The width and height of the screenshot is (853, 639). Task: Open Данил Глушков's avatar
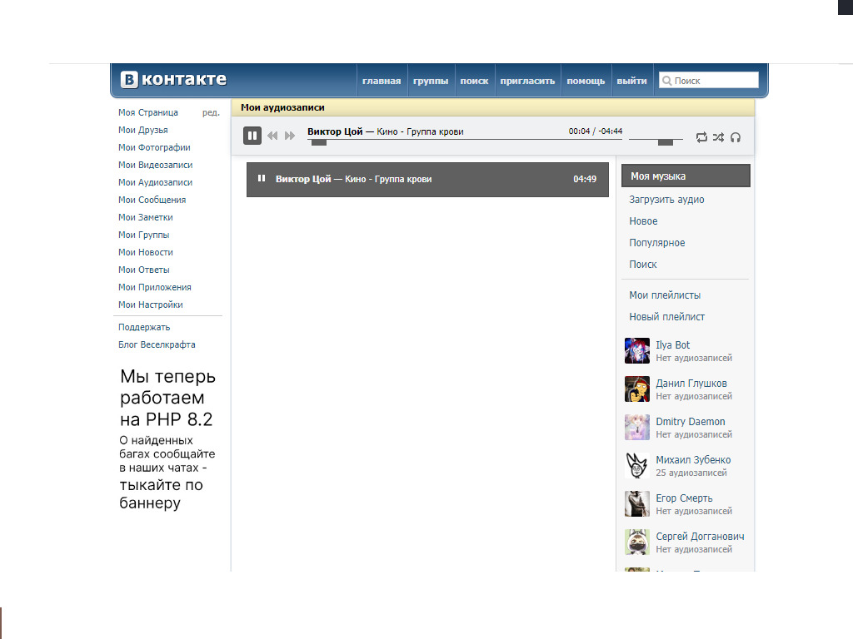(x=637, y=389)
